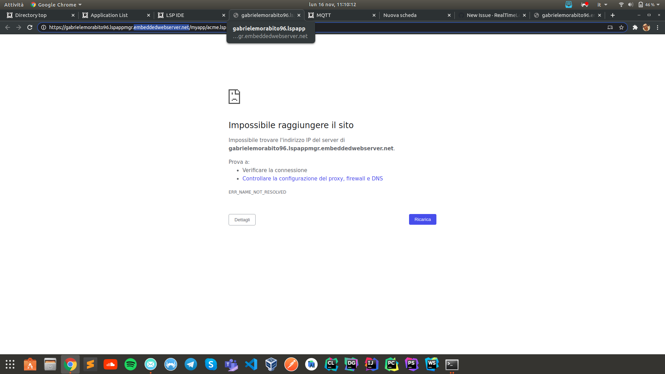The height and width of the screenshot is (374, 665).
Task: Open Visual Studio Code from the dock
Action: [x=251, y=364]
